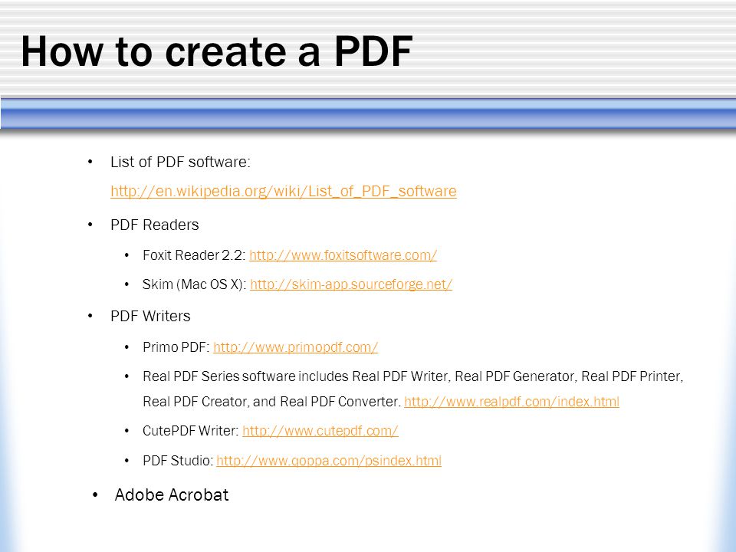Select the 'List of PDF software:' text
Viewport: 736px width, 552px height.
[181, 162]
